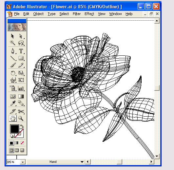The height and width of the screenshot is (170, 174).
Task: Click the Venus image at toolbox top
Action: (x=17, y=27)
